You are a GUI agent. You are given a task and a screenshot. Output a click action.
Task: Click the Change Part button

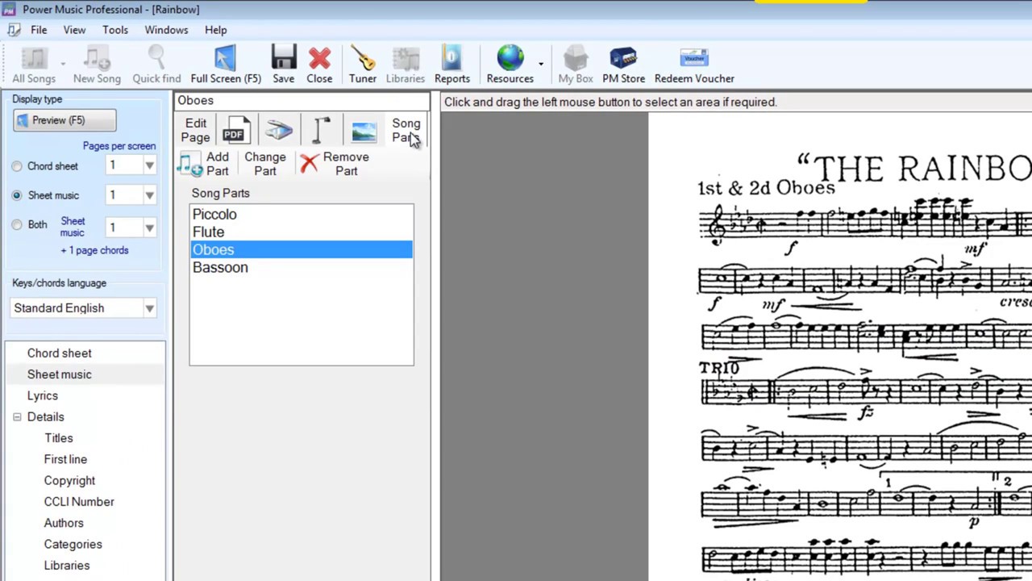tap(265, 164)
